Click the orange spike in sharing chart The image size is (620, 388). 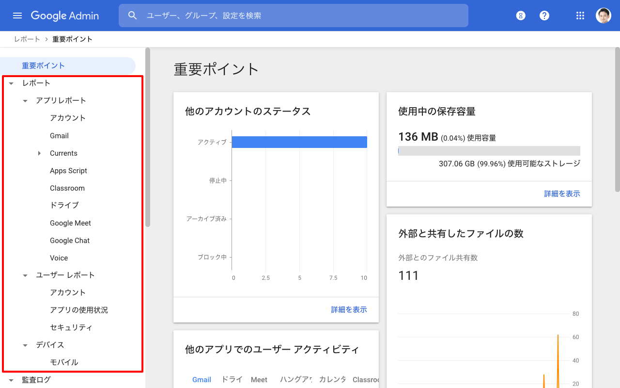(558, 361)
